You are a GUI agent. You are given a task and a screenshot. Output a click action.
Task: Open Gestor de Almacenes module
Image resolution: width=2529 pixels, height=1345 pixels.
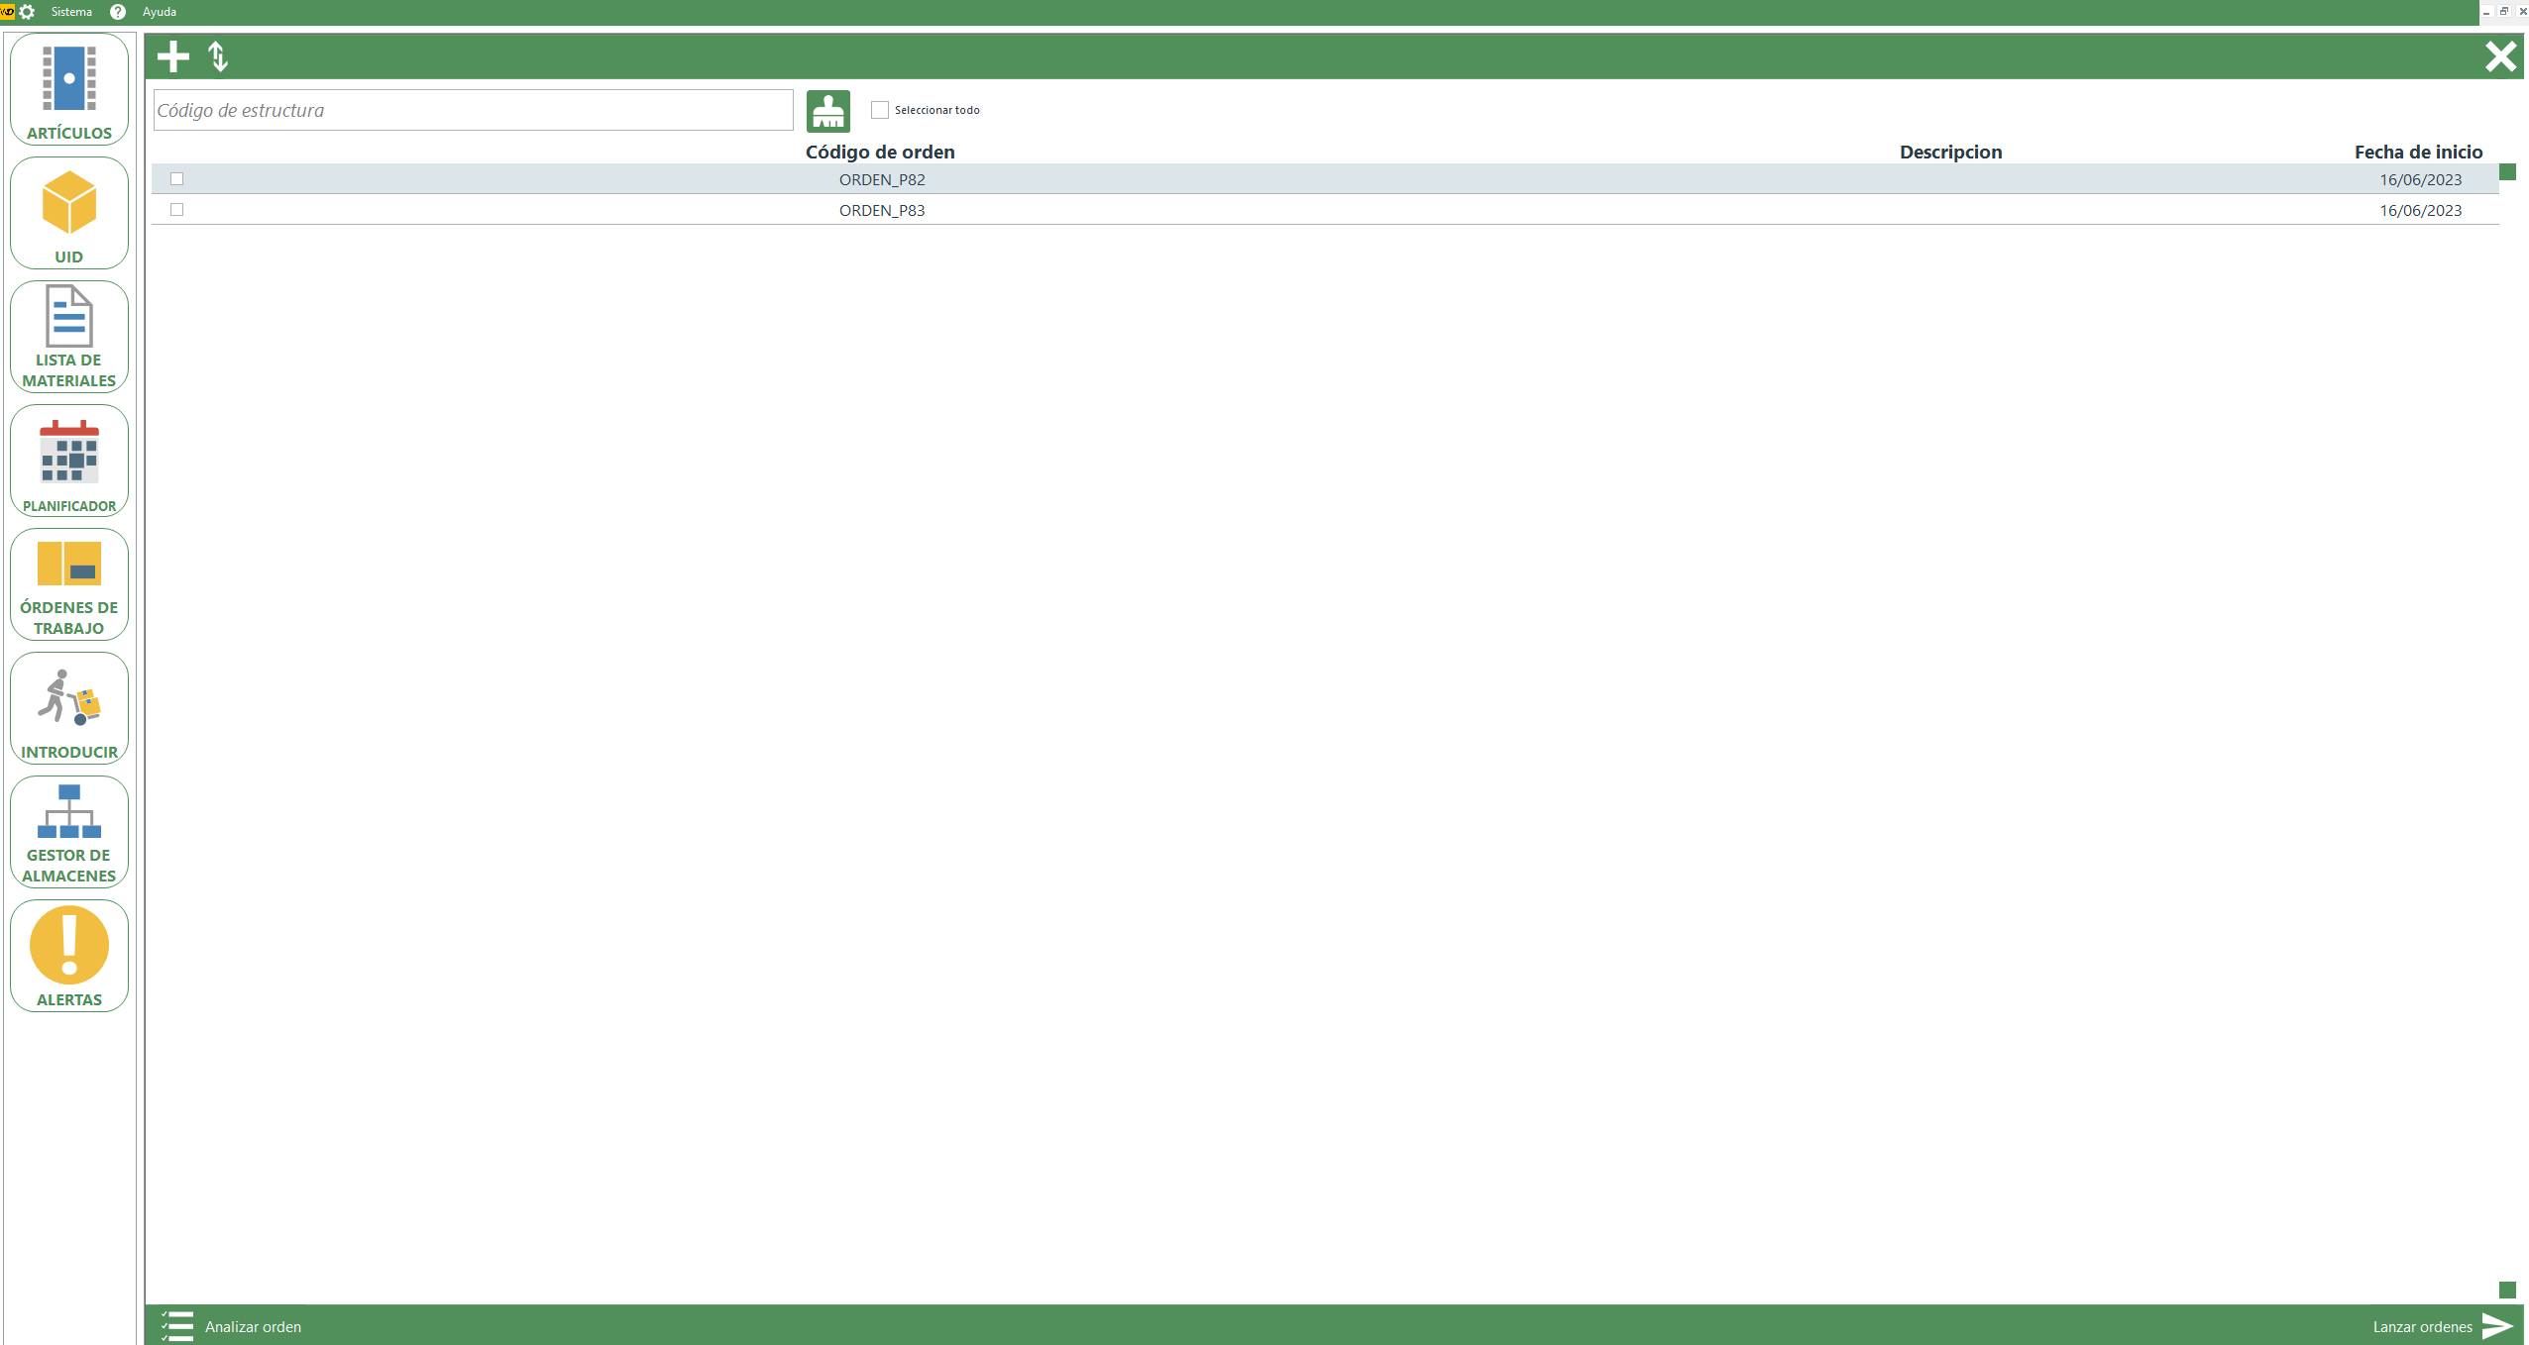click(69, 832)
